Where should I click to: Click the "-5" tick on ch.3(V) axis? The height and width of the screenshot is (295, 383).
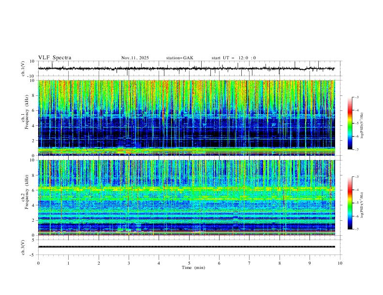click(x=33, y=255)
